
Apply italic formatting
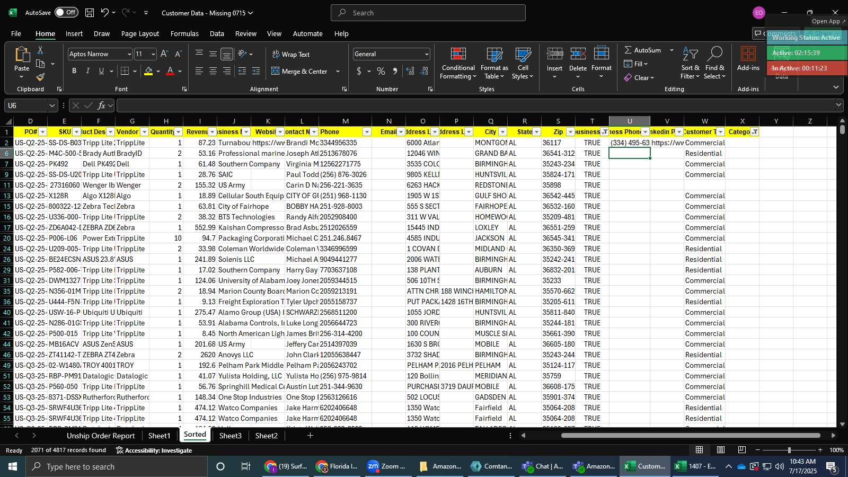88,71
